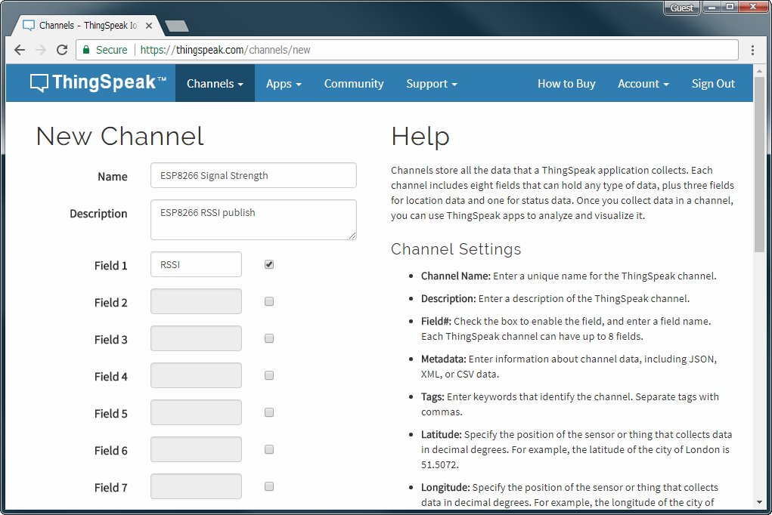This screenshot has height=515, width=772.
Task: Open the Chrome three-dot menu
Action: point(752,50)
